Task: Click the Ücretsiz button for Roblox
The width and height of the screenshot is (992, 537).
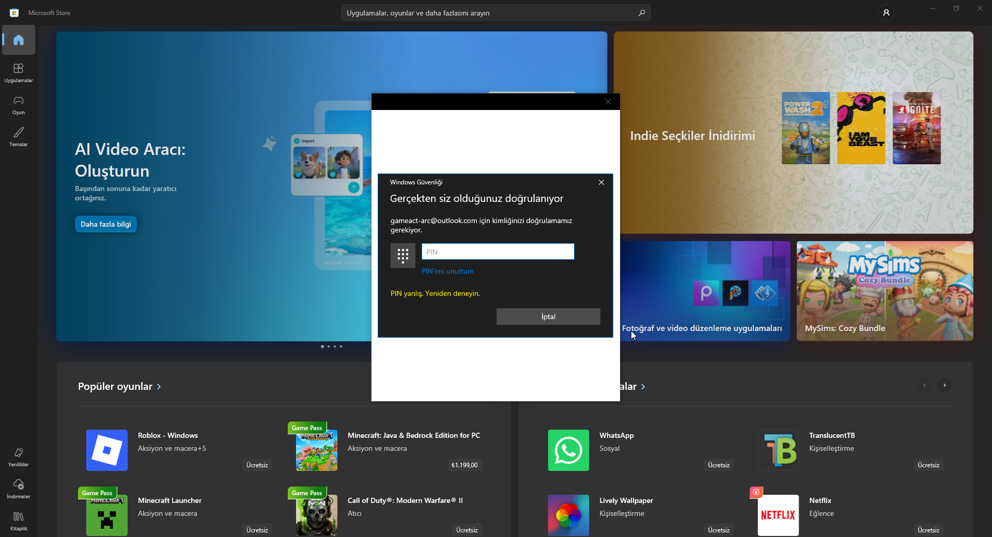Action: 257,465
